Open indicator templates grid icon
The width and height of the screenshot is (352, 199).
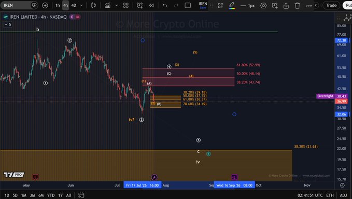click(x=126, y=5)
